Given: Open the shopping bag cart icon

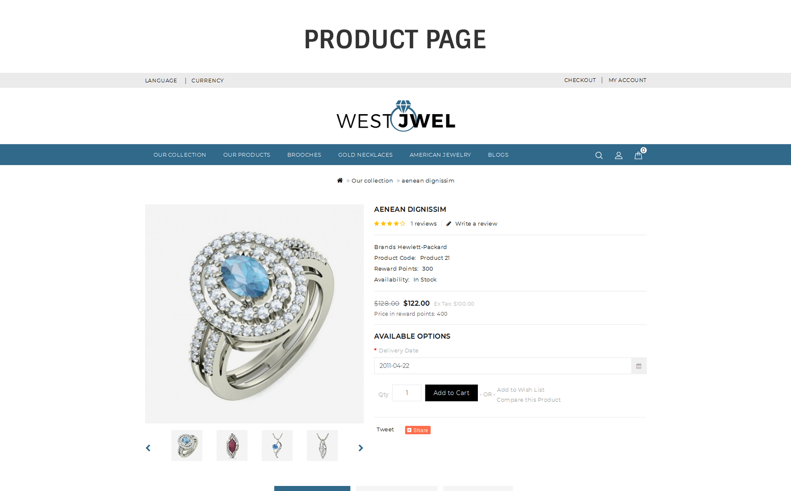Looking at the screenshot, I should 638,155.
